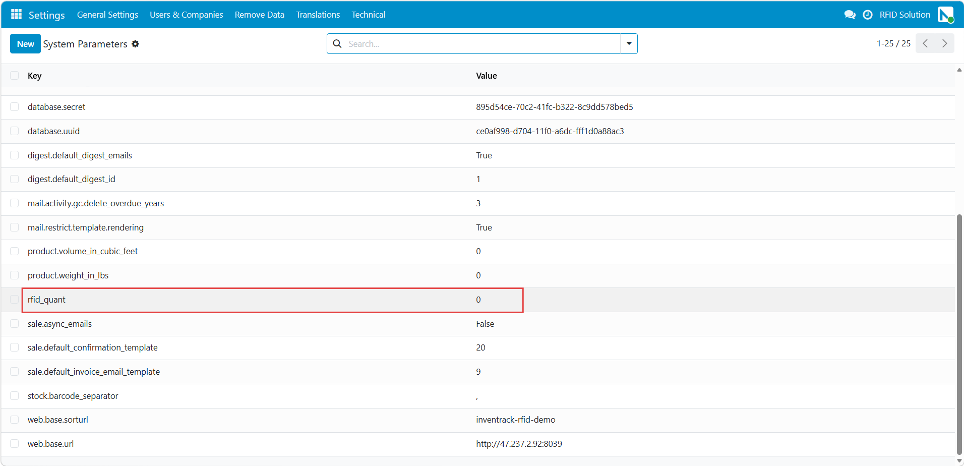Open the Translations menu
Viewport: 964px width, 466px height.
[x=318, y=15]
